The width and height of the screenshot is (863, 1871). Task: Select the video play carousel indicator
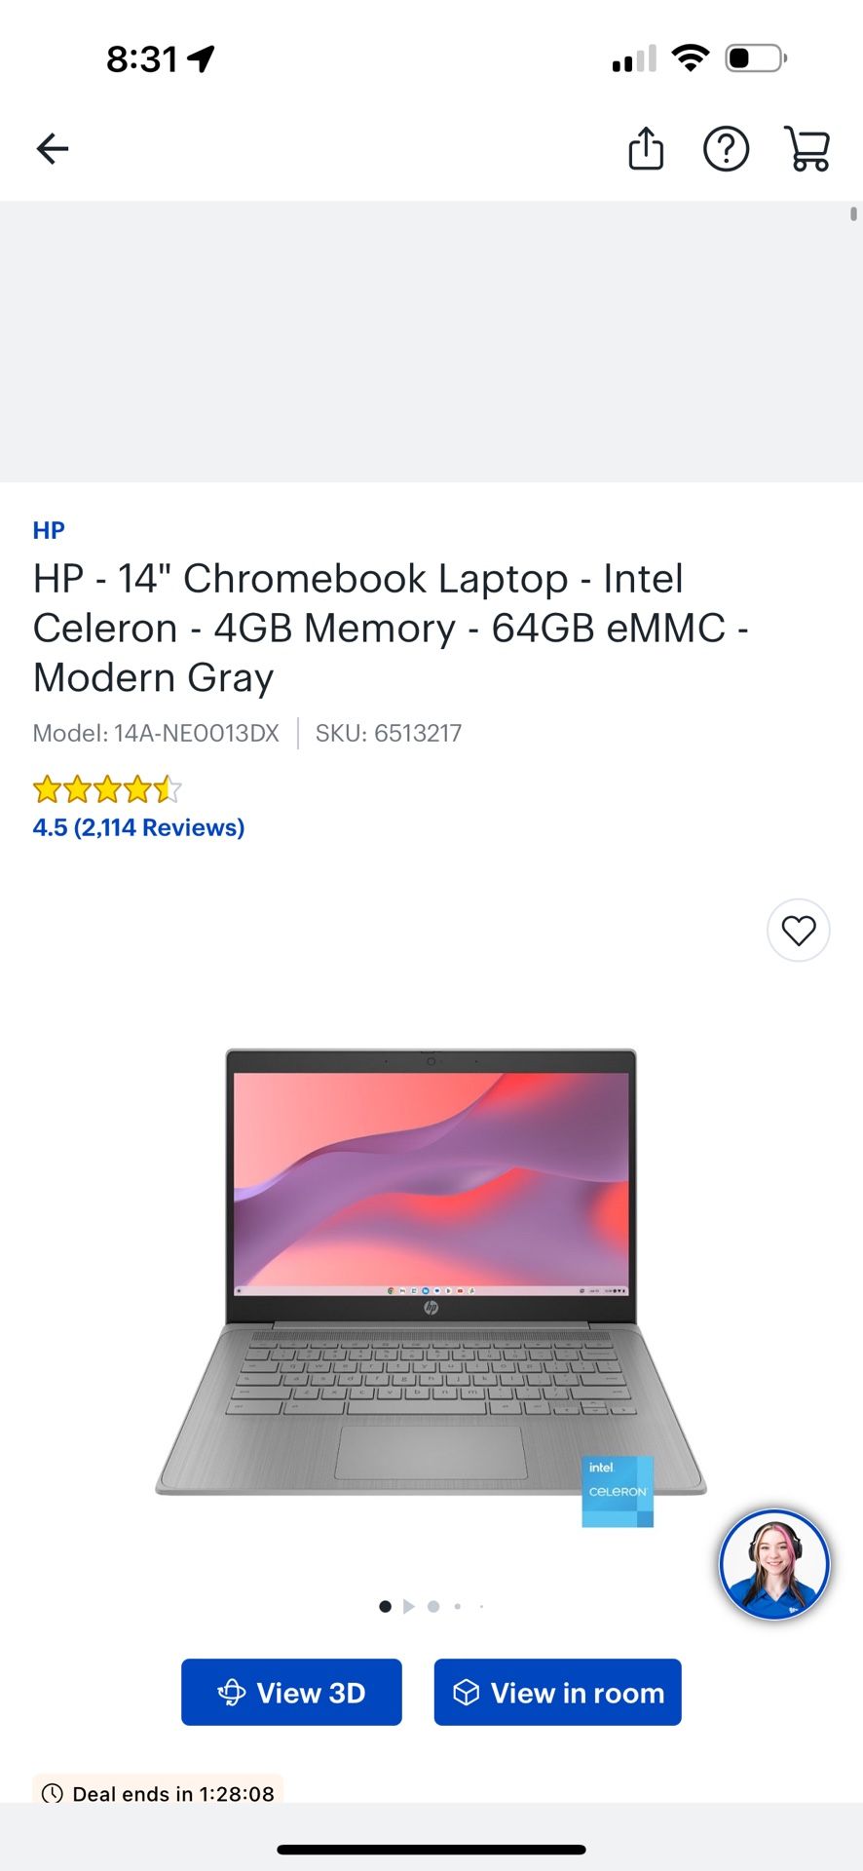(409, 1606)
